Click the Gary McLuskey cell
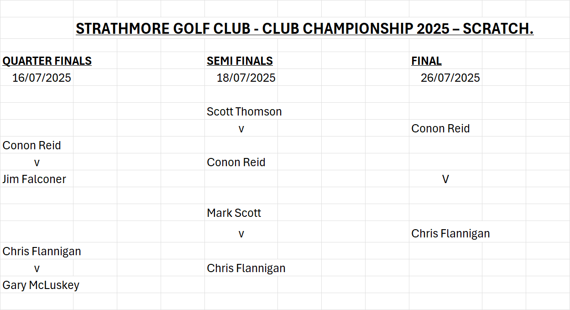Screen dimensions: 570x310 click(x=41, y=285)
